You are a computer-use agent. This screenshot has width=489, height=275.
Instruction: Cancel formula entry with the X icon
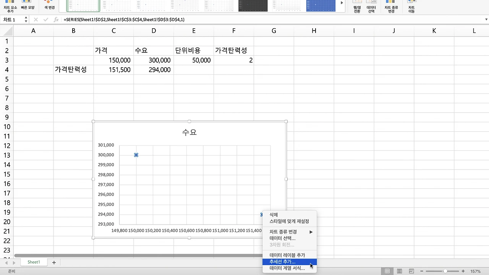tap(36, 19)
